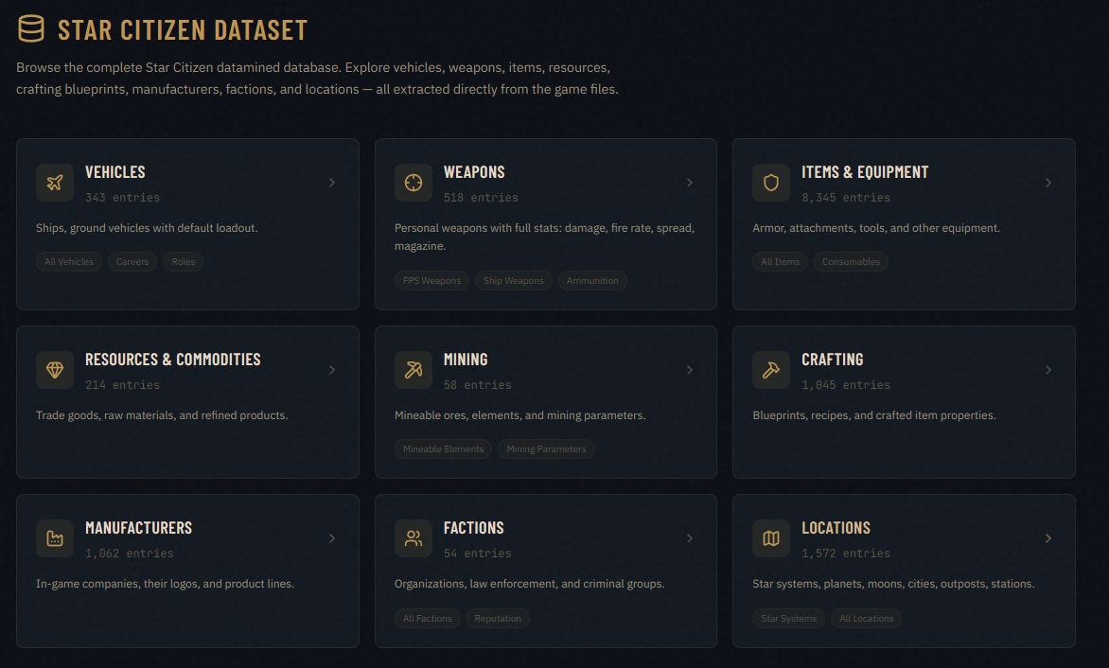The height and width of the screenshot is (668, 1109).
Task: Select the Crafting hammer icon
Action: click(x=771, y=370)
